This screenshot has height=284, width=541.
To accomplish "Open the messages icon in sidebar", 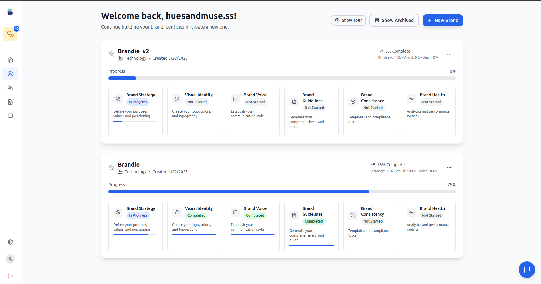I will point(10,116).
